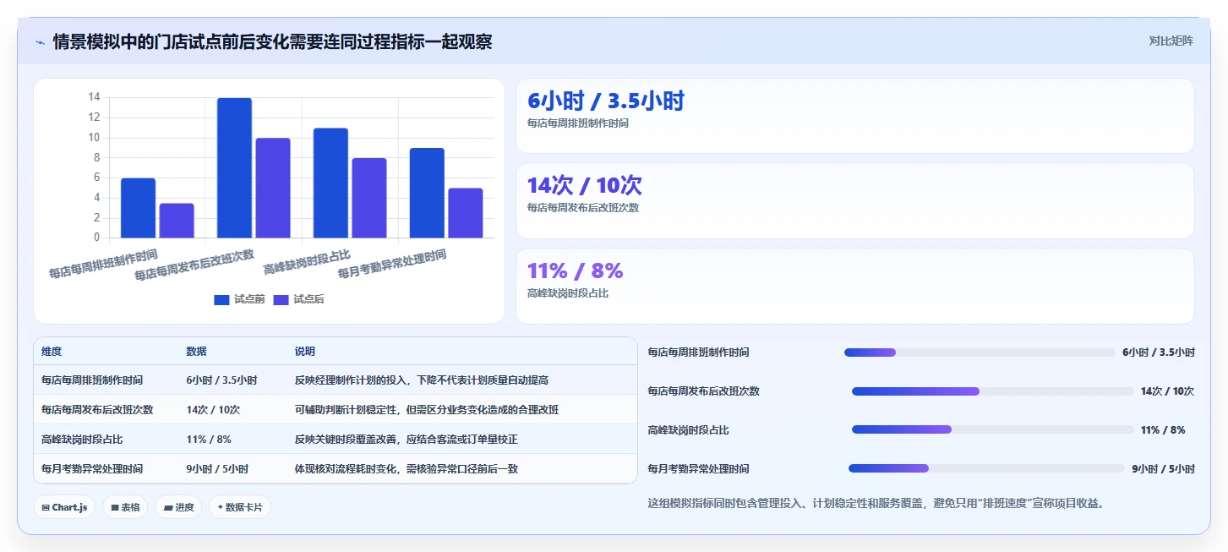1228x552 pixels.
Task: Click the 数据 table column header
Action: [x=197, y=352]
